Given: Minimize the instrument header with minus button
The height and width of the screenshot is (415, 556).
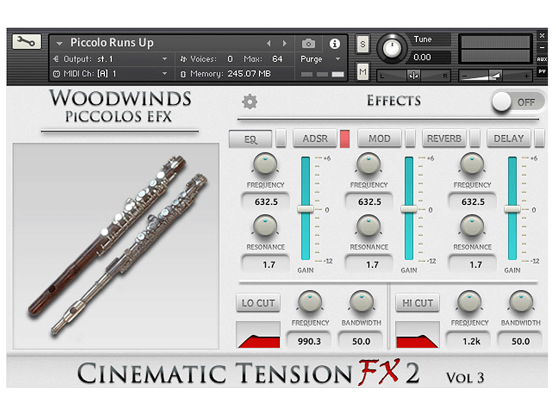Looking at the screenshot, I should pyautogui.click(x=542, y=47).
